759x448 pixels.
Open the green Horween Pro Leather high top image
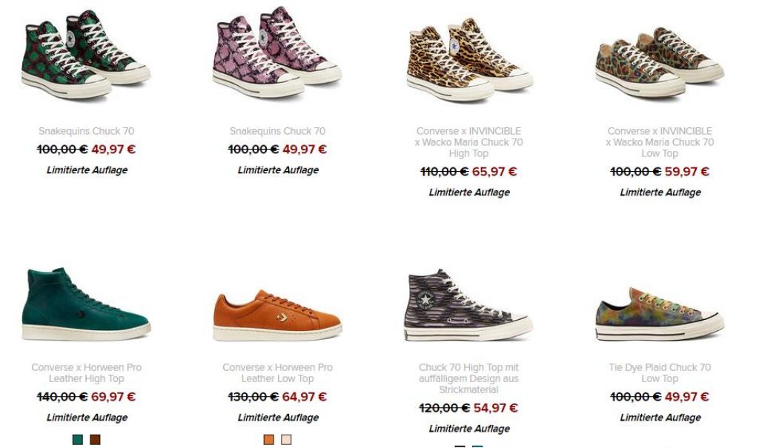(x=86, y=304)
